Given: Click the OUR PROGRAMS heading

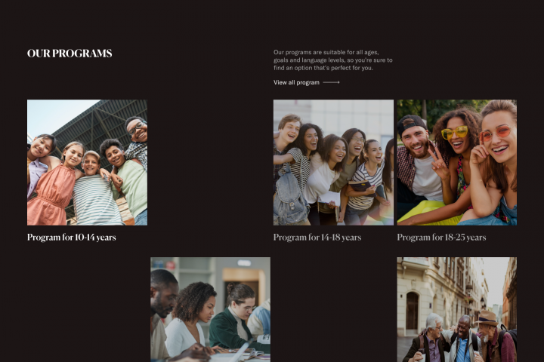Looking at the screenshot, I should point(70,54).
